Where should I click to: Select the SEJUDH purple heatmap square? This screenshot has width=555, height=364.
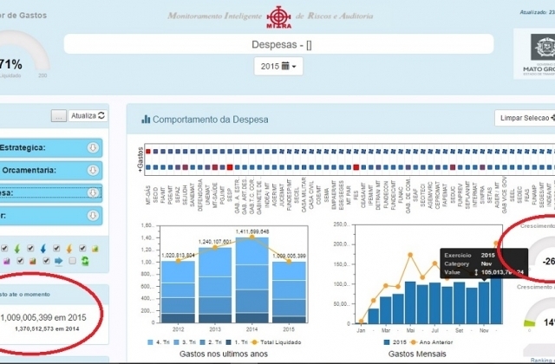(x=185, y=167)
